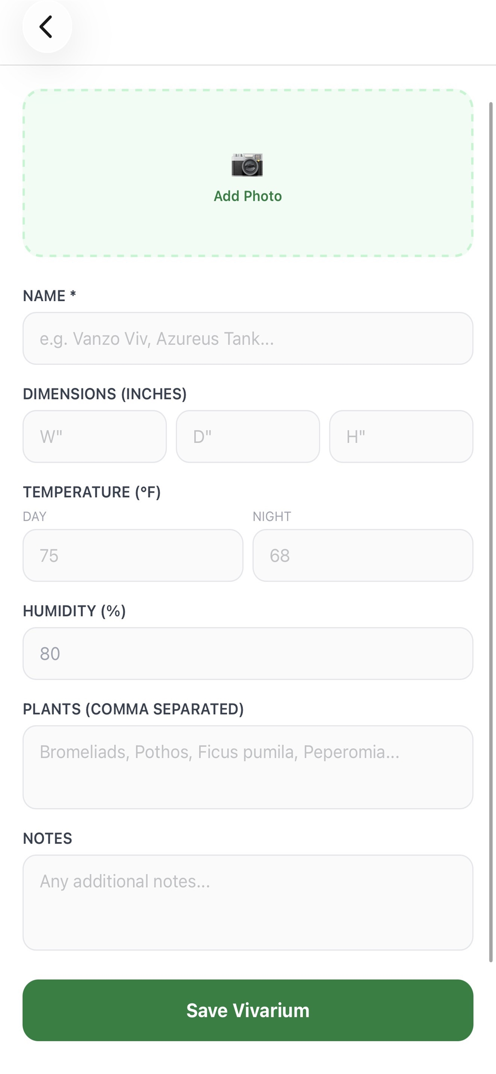The width and height of the screenshot is (496, 1074).
Task: Click the Humidity percentage input
Action: pos(248,653)
